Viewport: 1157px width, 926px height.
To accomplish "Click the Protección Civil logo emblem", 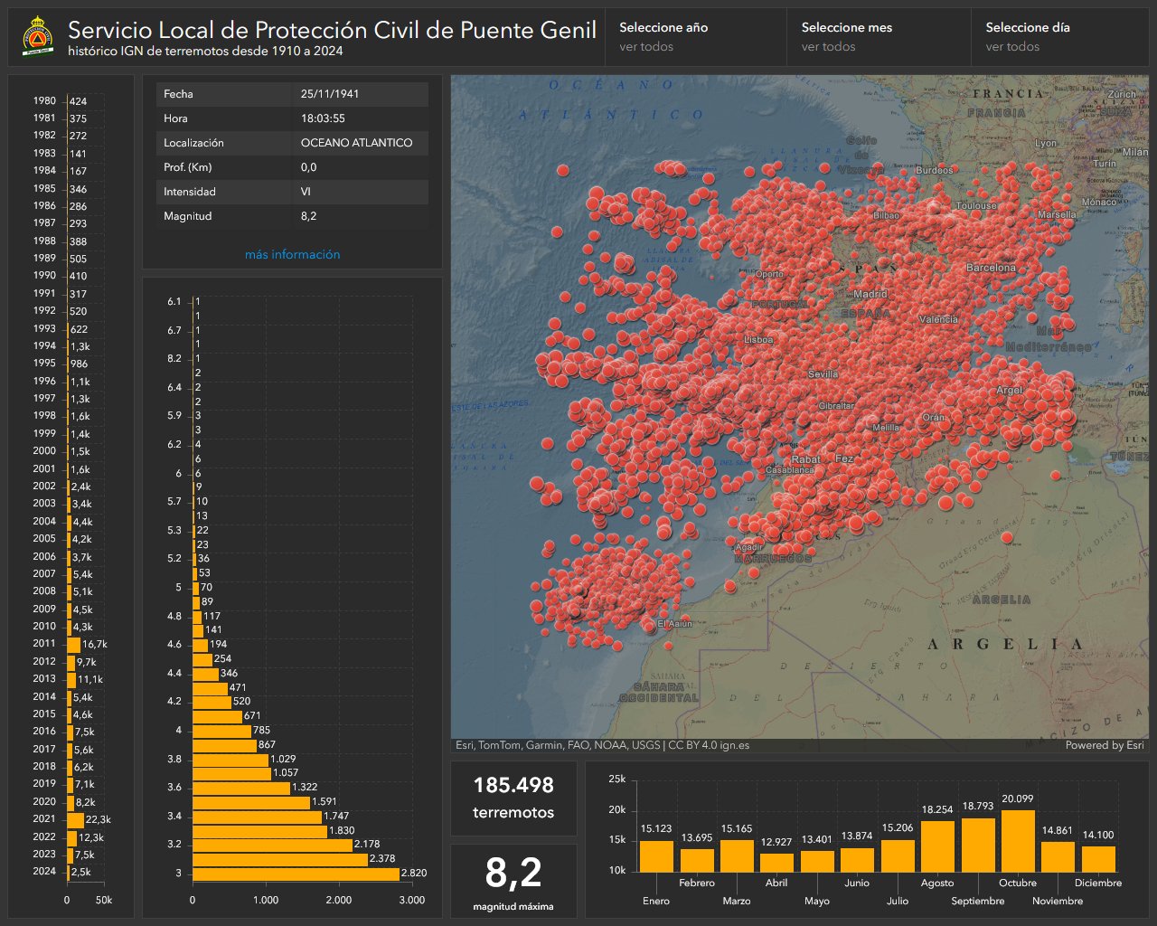I will pos(37,36).
